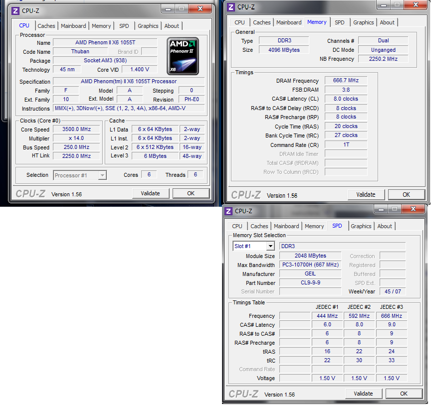Open About tab in the SPD window
This screenshot has width=431, height=406.
pos(385,226)
